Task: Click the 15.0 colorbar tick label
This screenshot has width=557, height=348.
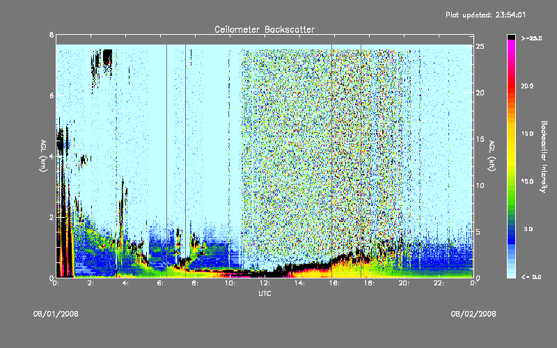Action: click(527, 134)
